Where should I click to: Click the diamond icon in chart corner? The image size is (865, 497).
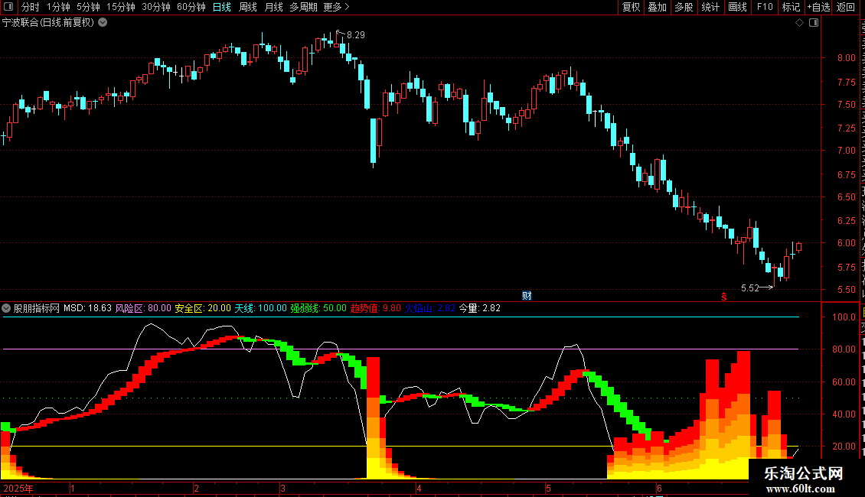(799, 23)
